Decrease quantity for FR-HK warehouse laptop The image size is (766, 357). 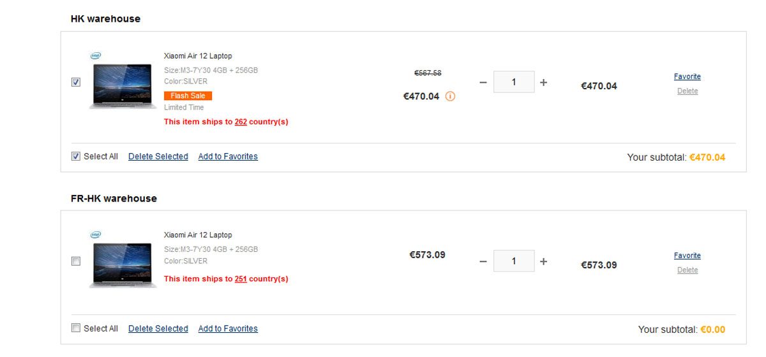tap(483, 261)
